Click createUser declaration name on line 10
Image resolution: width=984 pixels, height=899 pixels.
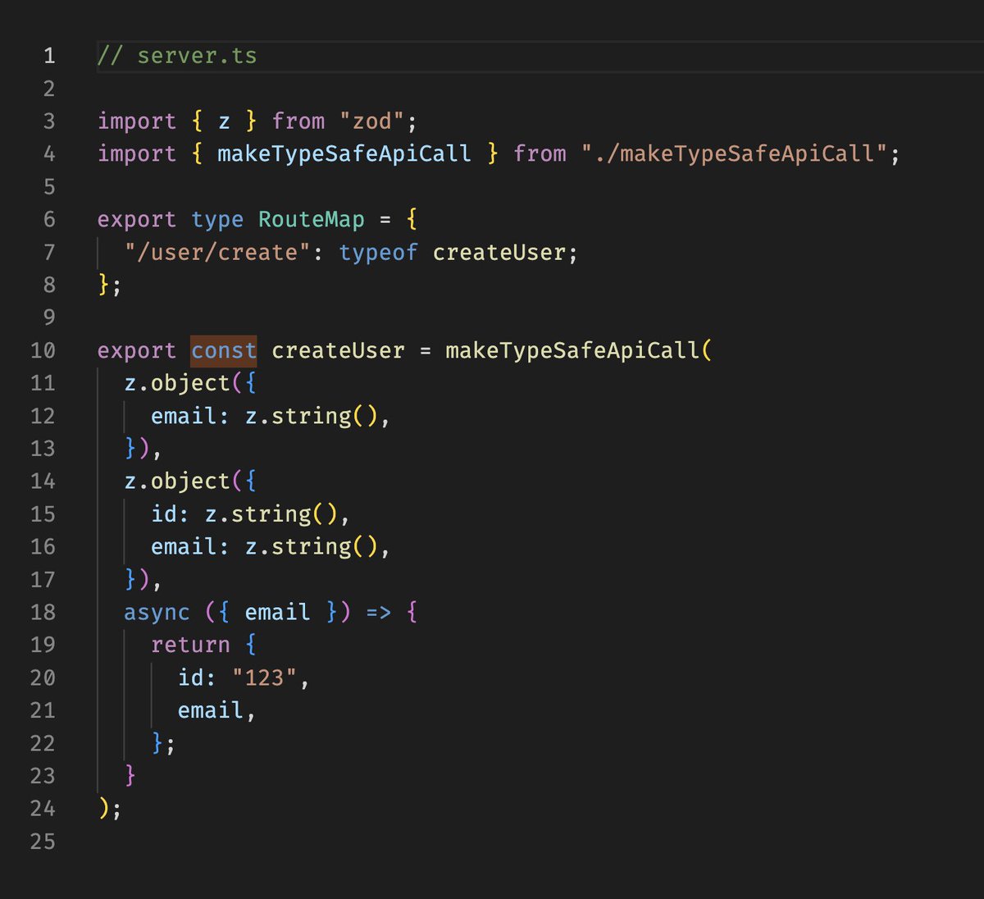pos(338,351)
